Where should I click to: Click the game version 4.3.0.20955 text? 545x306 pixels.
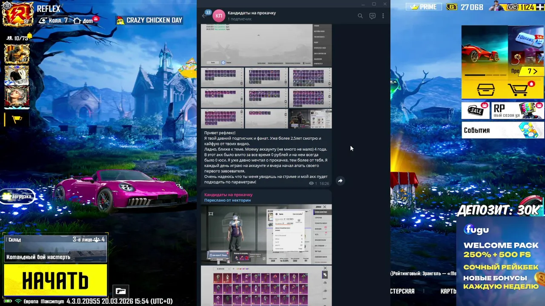[x=84, y=301]
